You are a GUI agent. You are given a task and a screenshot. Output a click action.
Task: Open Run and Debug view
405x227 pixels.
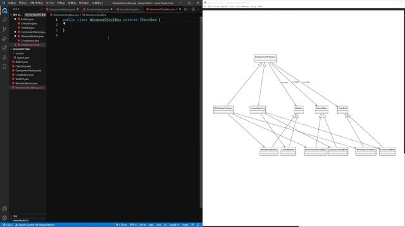[4, 38]
